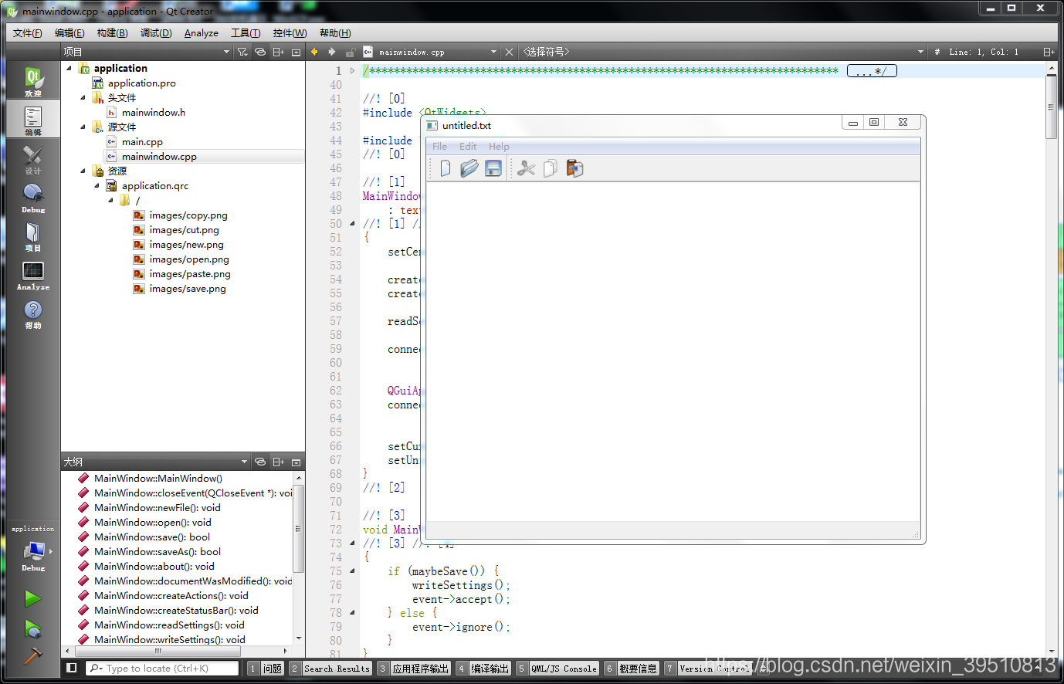The image size is (1064, 684).
Task: Open Outline panel type dropdown
Action: click(155, 462)
